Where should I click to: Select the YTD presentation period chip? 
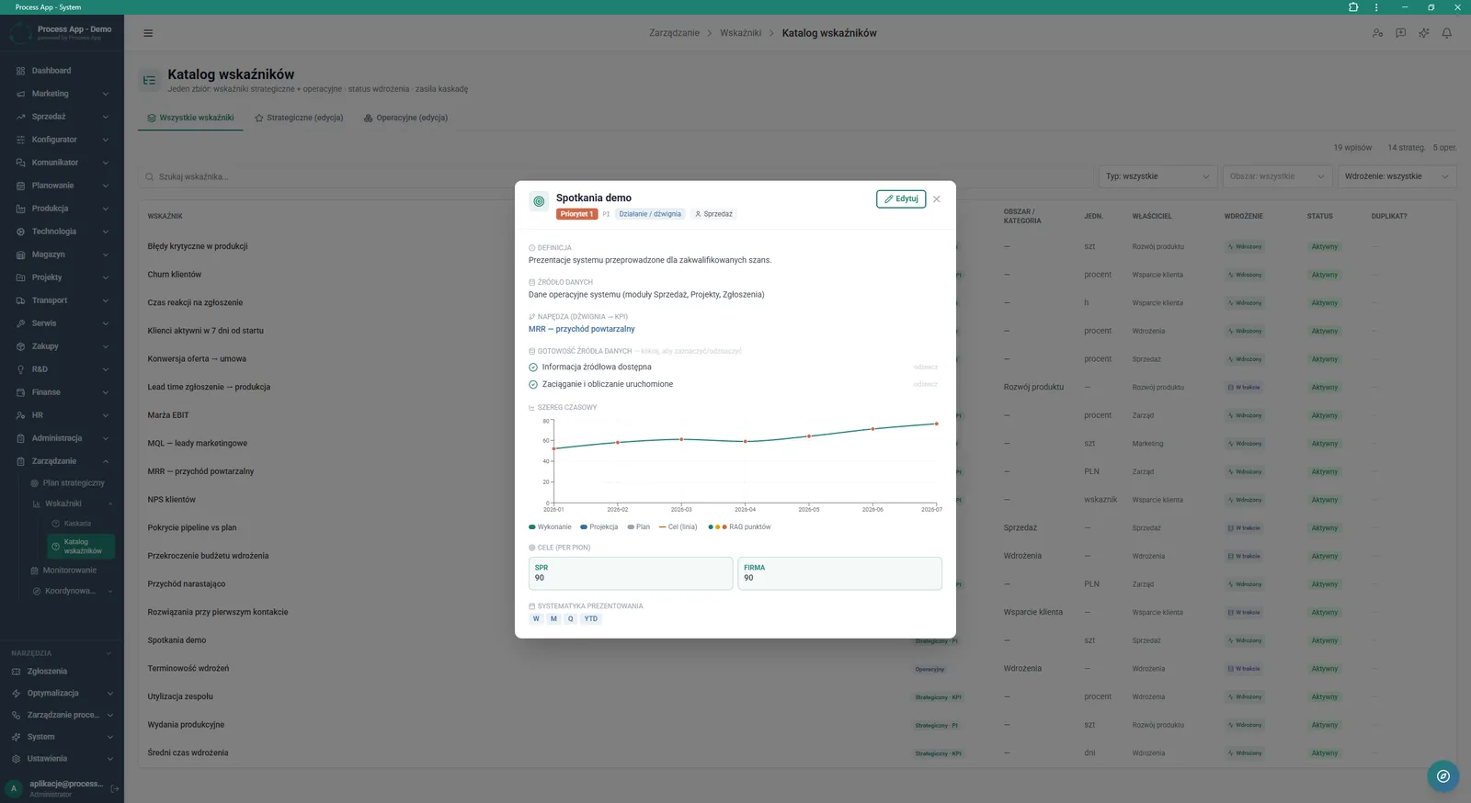click(591, 618)
